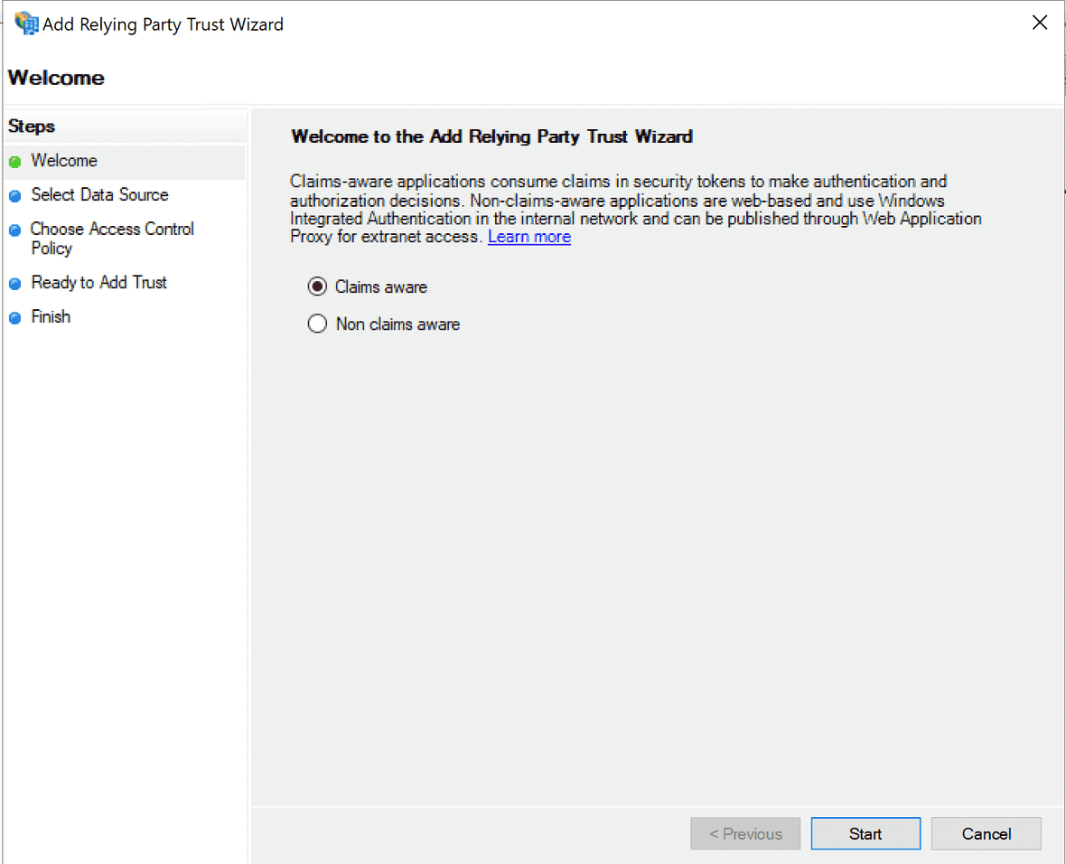This screenshot has width=1066, height=864.
Task: Click the blue bullet beside the Finish step
Action: tap(14, 318)
